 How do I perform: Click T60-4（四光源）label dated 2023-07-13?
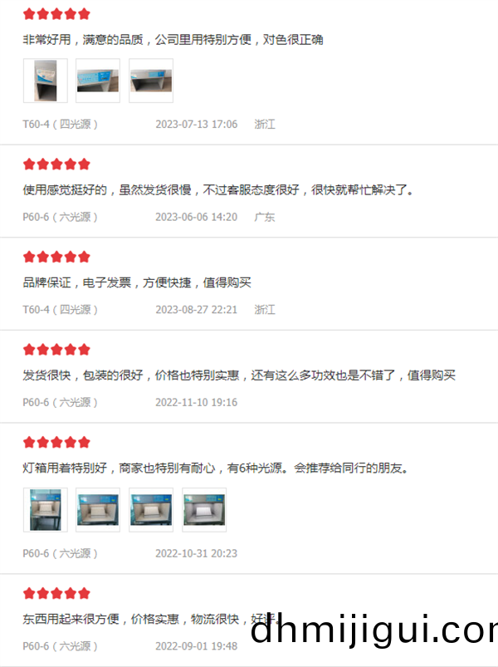[x=60, y=125]
